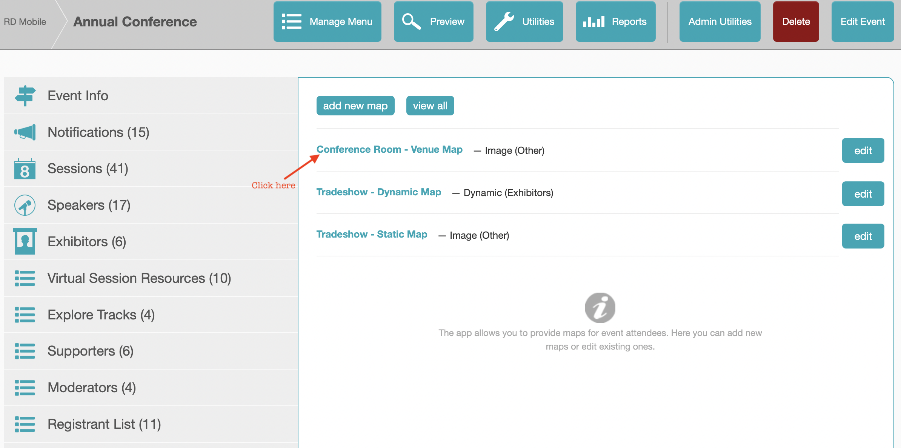
Task: Click the Exhibitors booth icon
Action: [25, 241]
